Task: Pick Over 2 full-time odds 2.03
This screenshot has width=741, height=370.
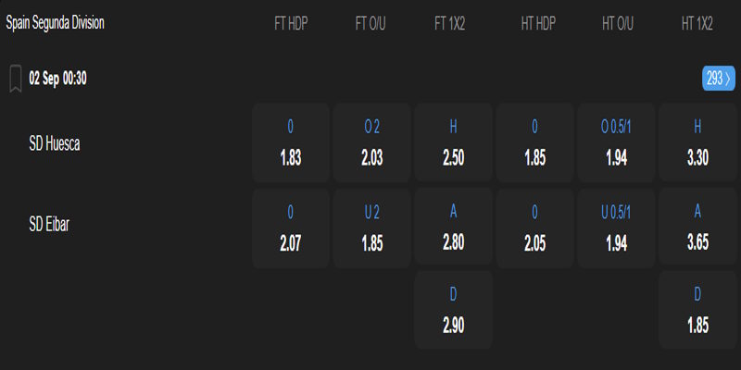Action: pos(371,143)
